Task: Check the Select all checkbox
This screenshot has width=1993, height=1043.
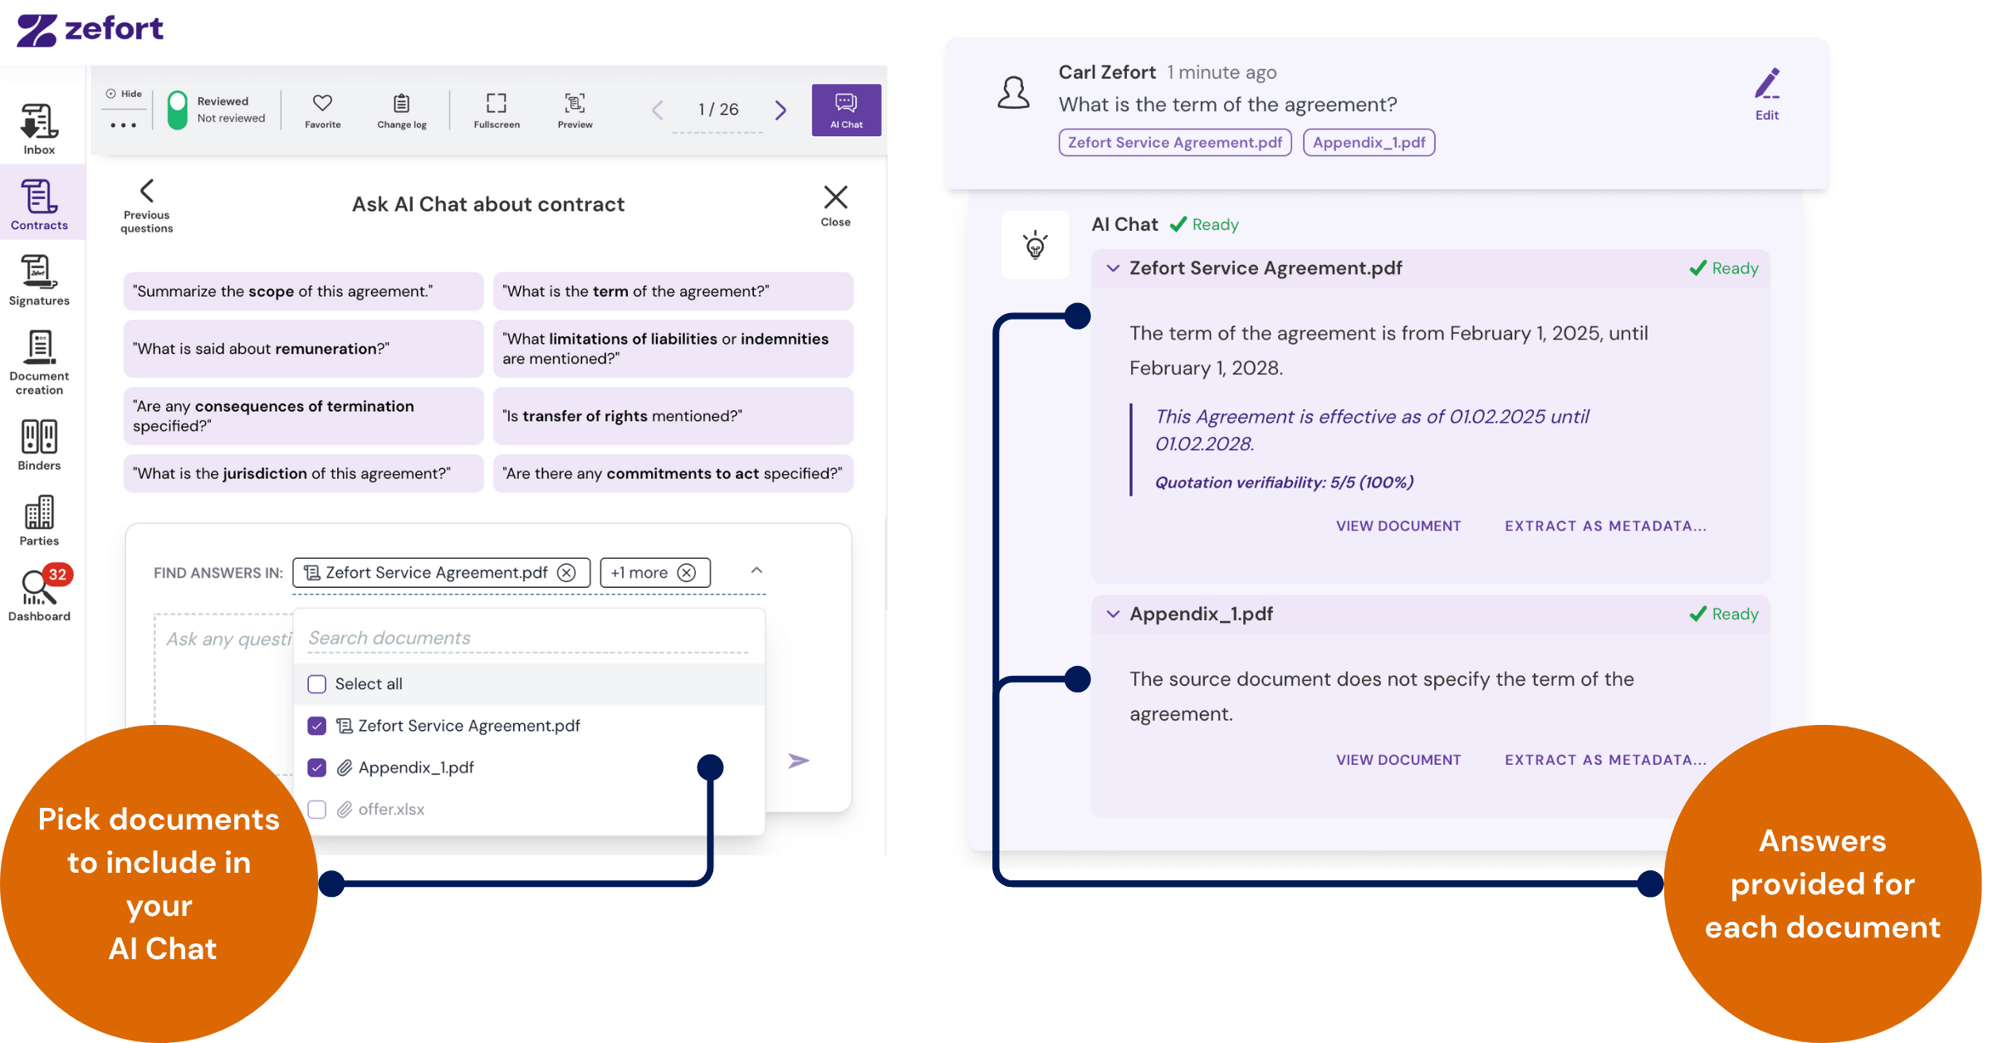Action: 316,684
